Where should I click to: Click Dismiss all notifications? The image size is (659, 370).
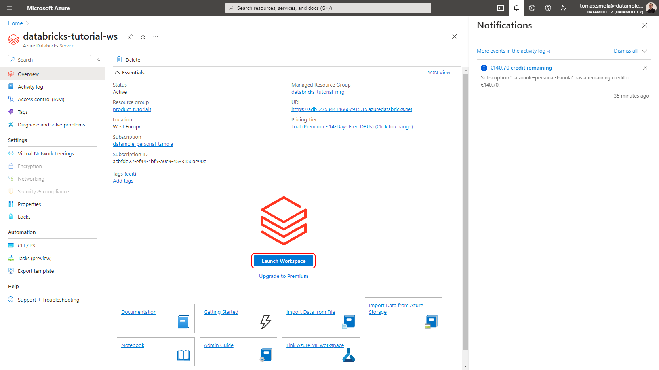point(626,51)
